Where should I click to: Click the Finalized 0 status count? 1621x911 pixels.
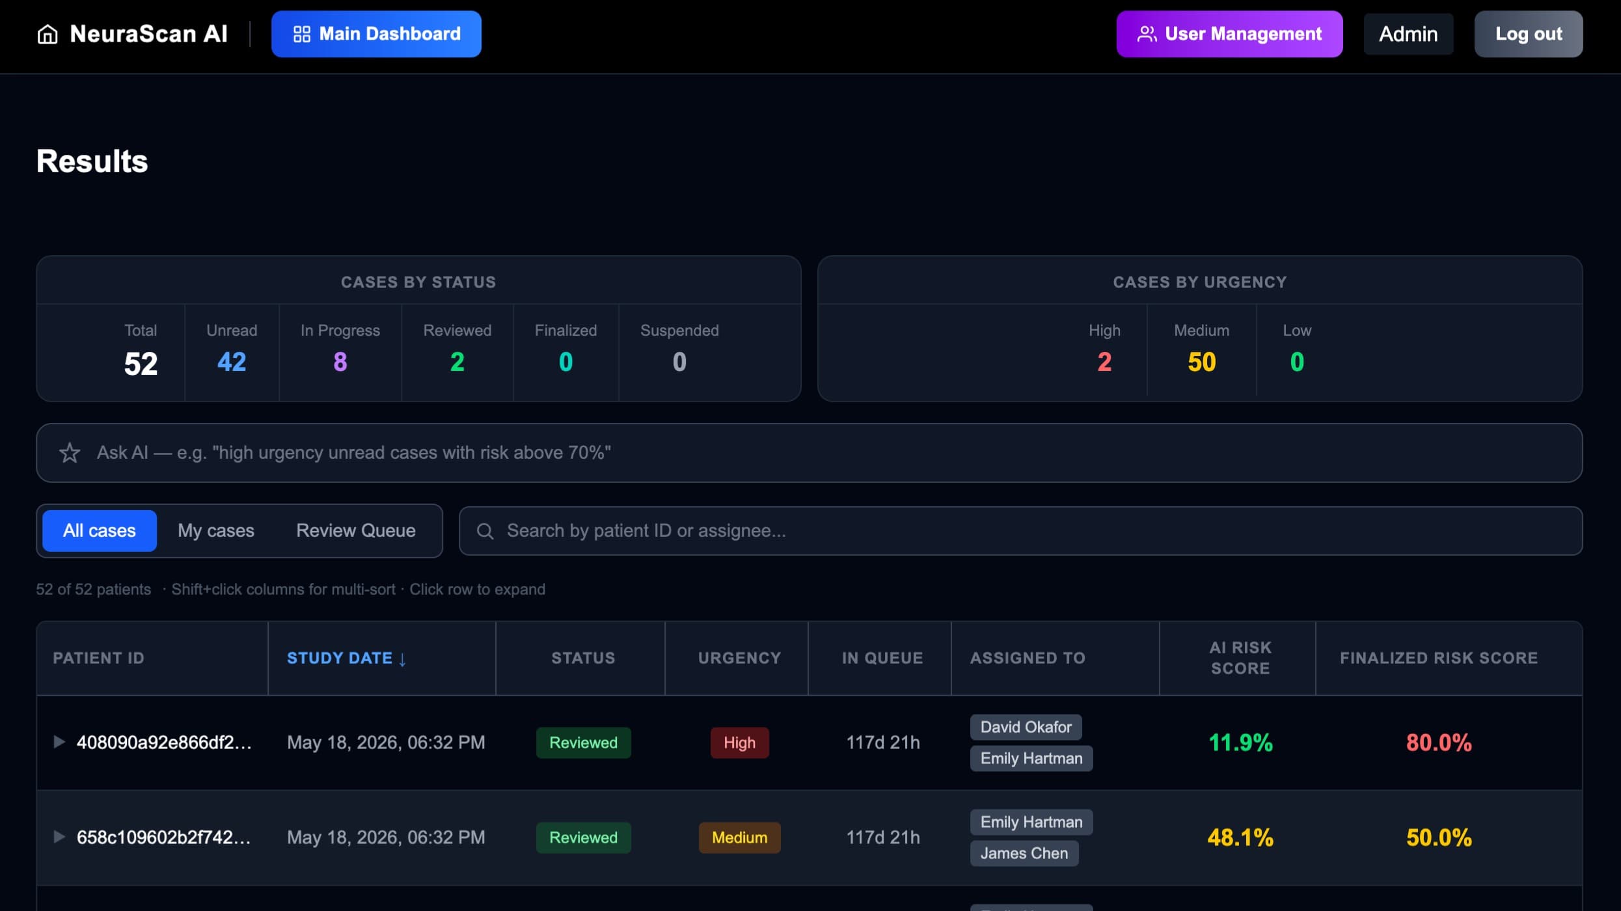(565, 362)
